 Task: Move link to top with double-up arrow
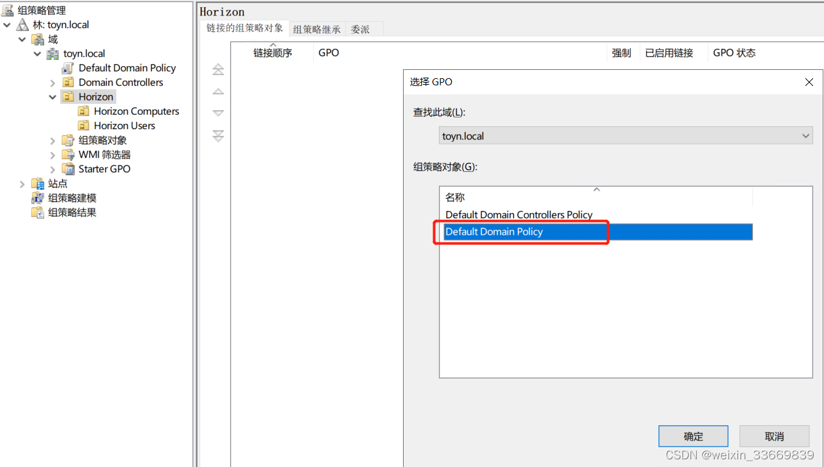click(x=218, y=69)
